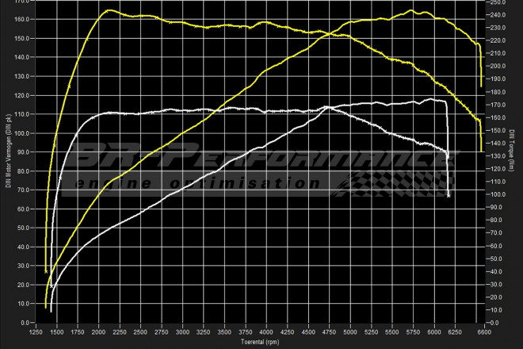Click the yellow torque curve's peak near 2100 rpm

(109, 11)
